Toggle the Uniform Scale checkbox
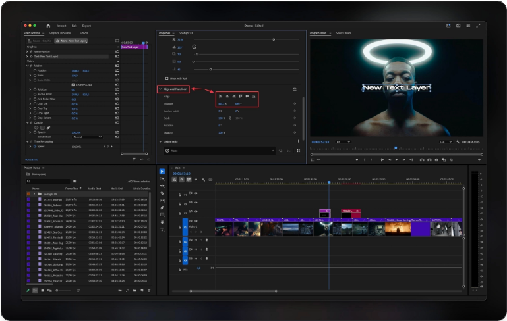This screenshot has height=321, width=507. (73, 84)
